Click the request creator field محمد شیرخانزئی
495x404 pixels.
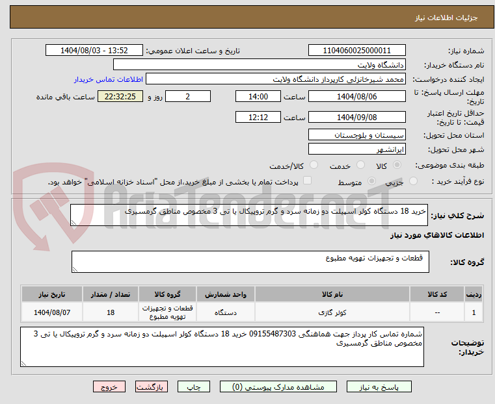click(276, 79)
